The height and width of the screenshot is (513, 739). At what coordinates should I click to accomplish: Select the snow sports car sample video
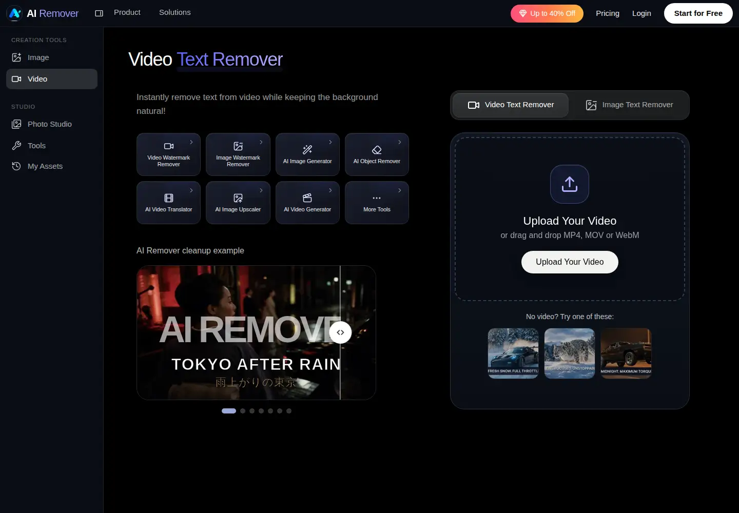(x=513, y=353)
